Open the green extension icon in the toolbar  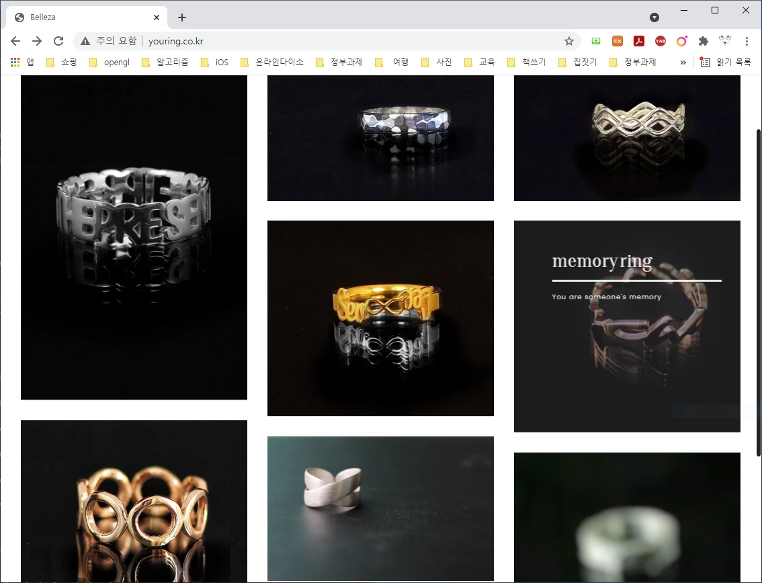596,41
